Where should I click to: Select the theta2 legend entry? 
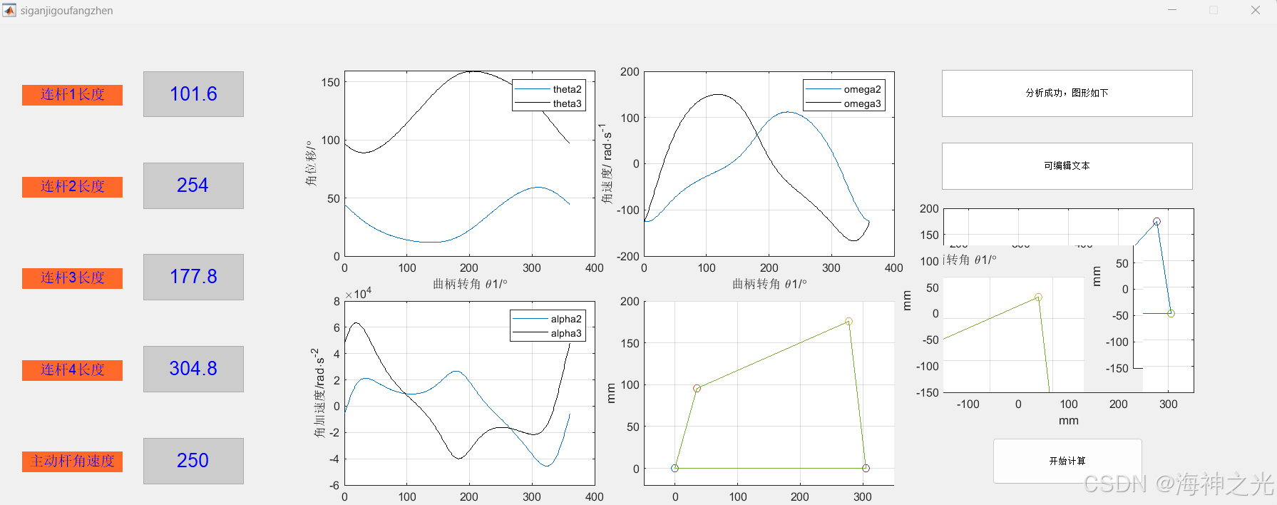click(548, 89)
